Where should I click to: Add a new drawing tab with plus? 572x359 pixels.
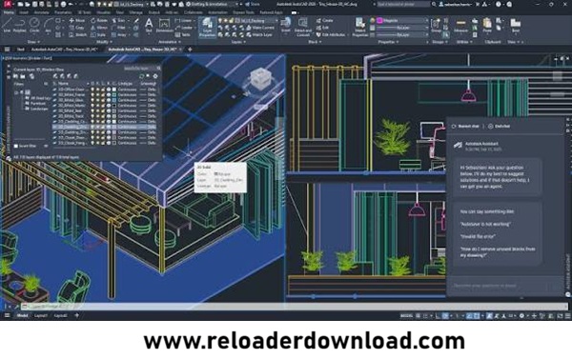tap(190, 50)
